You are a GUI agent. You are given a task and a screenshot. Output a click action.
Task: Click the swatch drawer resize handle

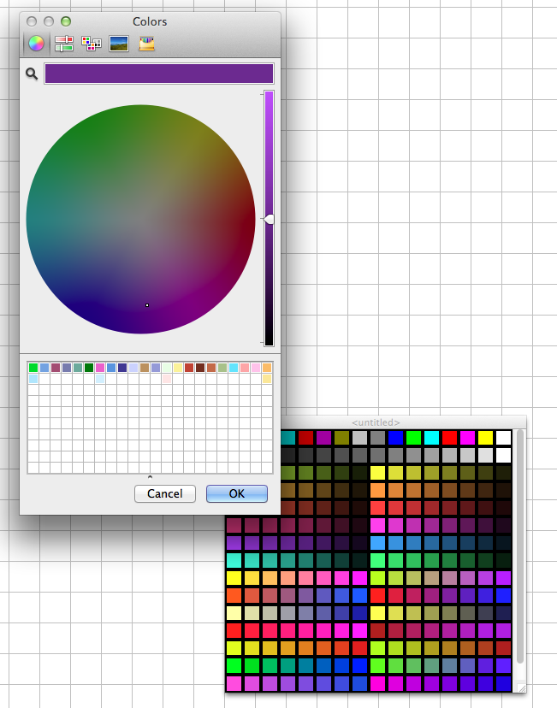(150, 476)
